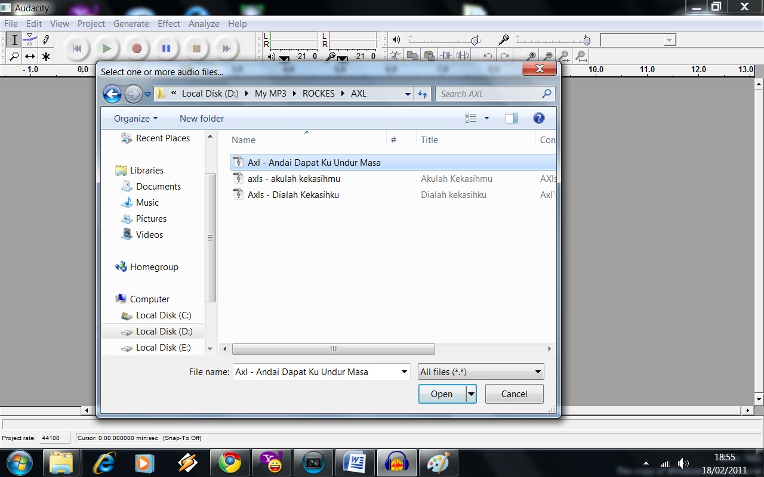Screen dimensions: 764x477
Task: Open the input source combo box
Action: (638, 40)
